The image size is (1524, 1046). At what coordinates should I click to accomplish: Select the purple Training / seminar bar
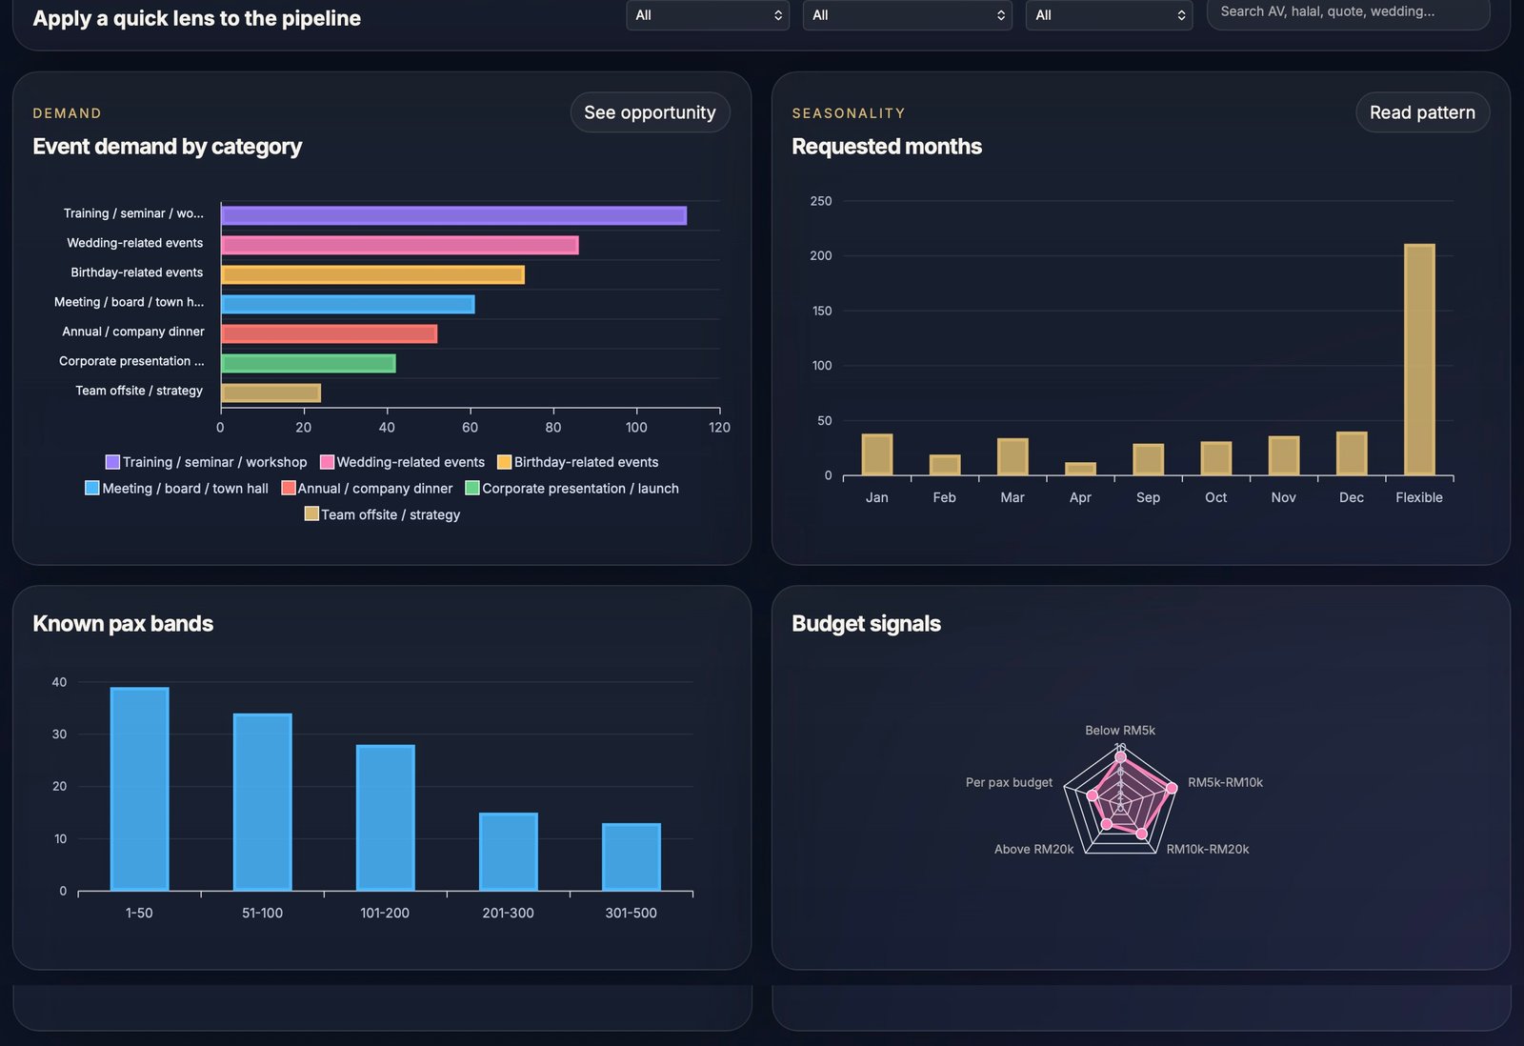[453, 215]
